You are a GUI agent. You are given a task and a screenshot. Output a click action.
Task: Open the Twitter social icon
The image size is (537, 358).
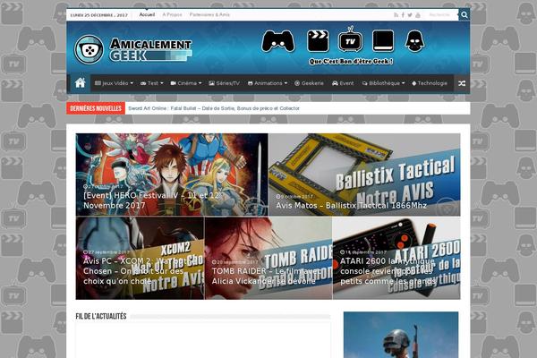(410, 15)
